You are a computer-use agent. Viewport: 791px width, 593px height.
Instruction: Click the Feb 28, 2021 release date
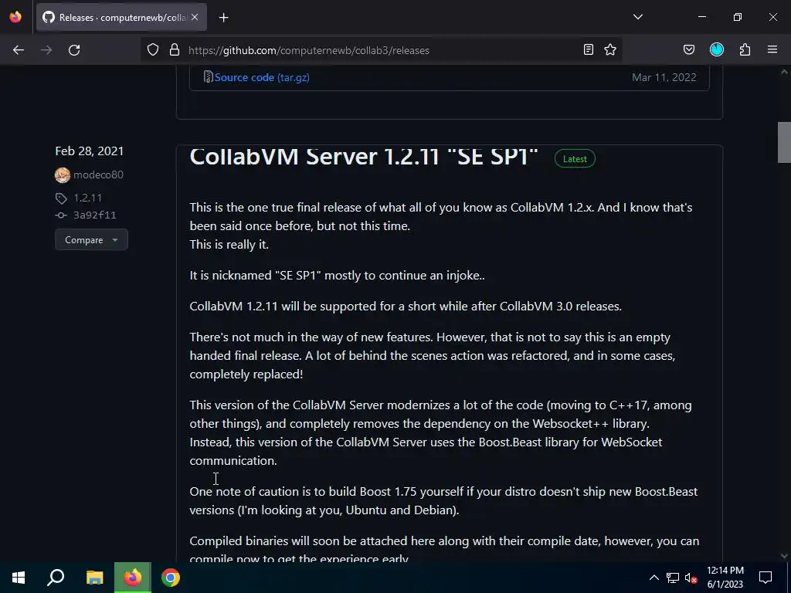coord(90,151)
